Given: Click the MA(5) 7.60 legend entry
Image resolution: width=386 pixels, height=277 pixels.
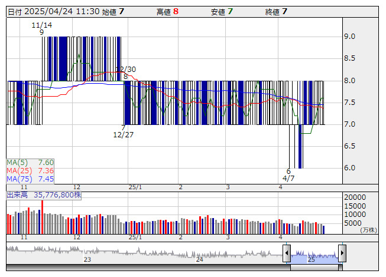Looking at the screenshot, I should pos(30,163).
